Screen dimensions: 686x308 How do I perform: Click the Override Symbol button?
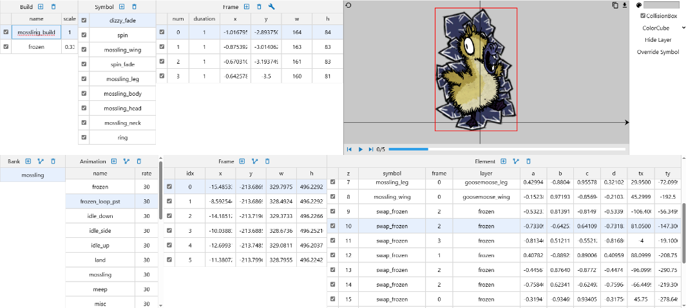[x=658, y=52]
